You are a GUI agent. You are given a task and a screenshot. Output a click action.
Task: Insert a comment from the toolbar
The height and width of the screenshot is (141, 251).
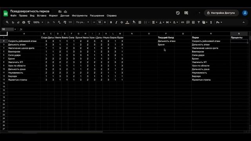coord(188,22)
